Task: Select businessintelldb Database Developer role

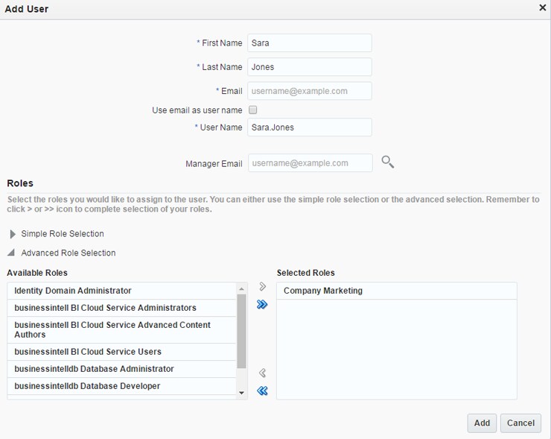Action: [x=87, y=386]
